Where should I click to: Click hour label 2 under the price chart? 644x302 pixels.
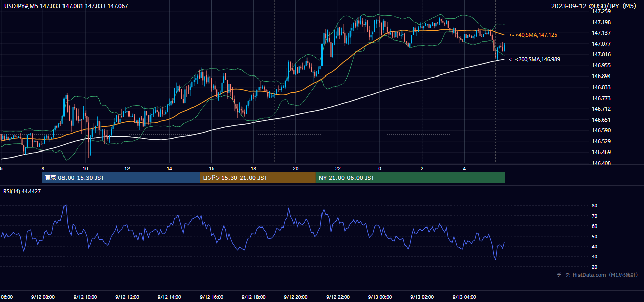(422, 168)
